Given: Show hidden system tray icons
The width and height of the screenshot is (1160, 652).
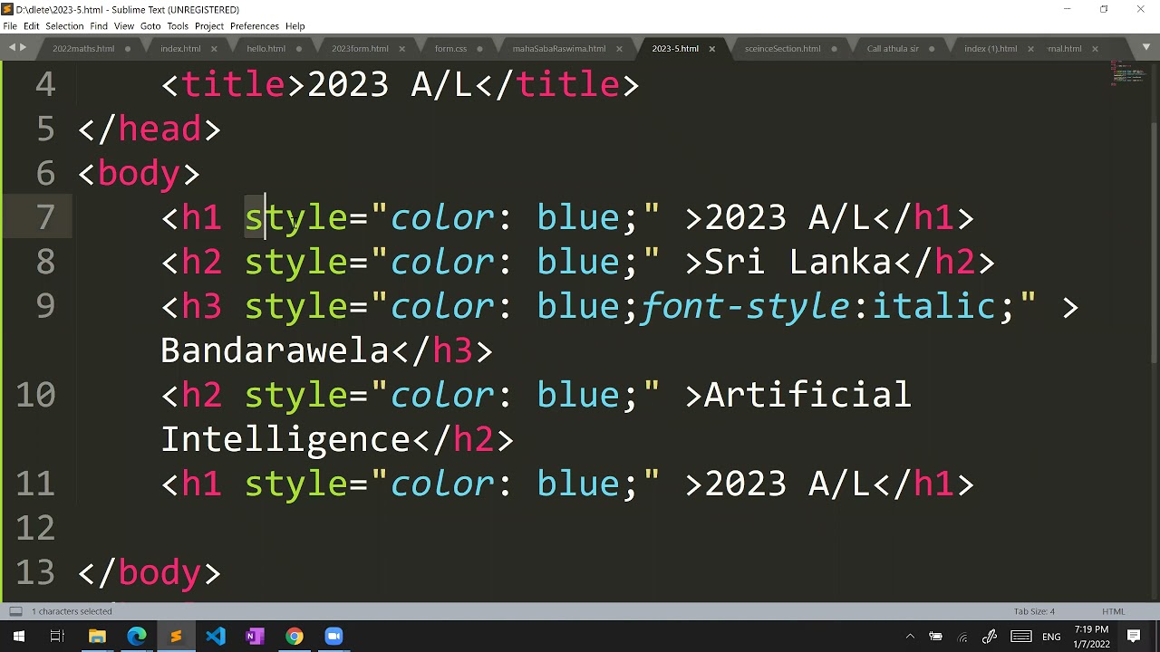Looking at the screenshot, I should coord(910,637).
